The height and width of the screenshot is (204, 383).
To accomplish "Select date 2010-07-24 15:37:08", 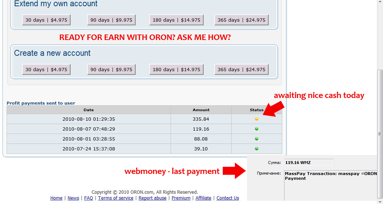I will [x=89, y=149].
